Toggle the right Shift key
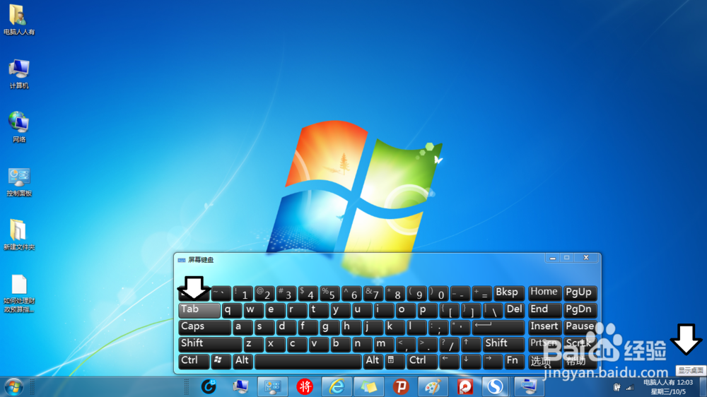 503,344
